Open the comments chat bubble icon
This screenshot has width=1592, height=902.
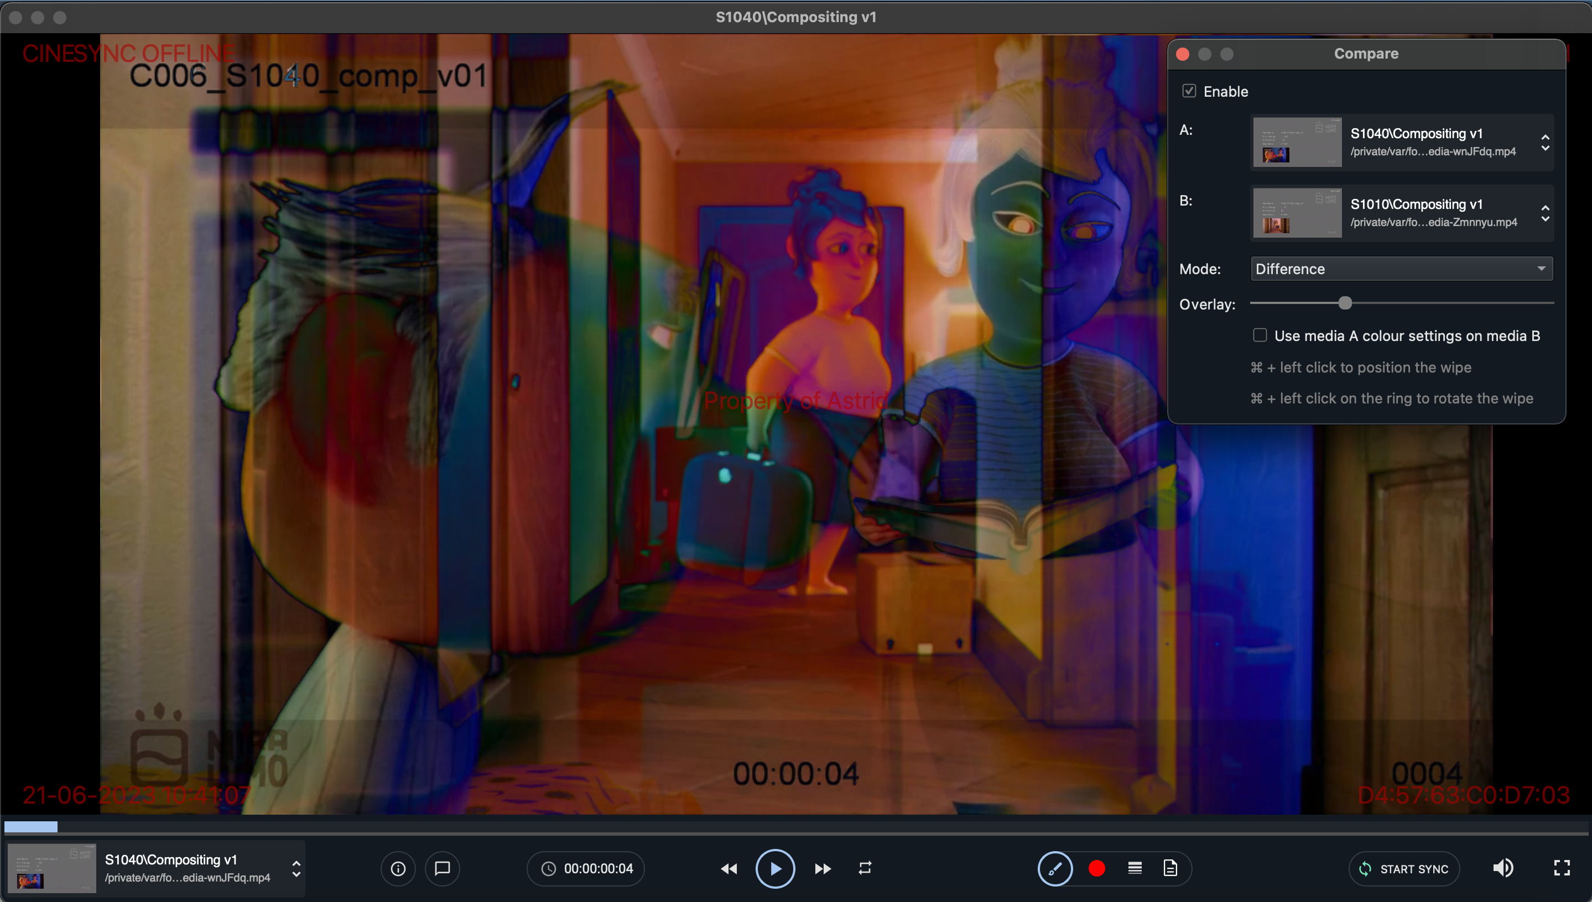click(442, 868)
